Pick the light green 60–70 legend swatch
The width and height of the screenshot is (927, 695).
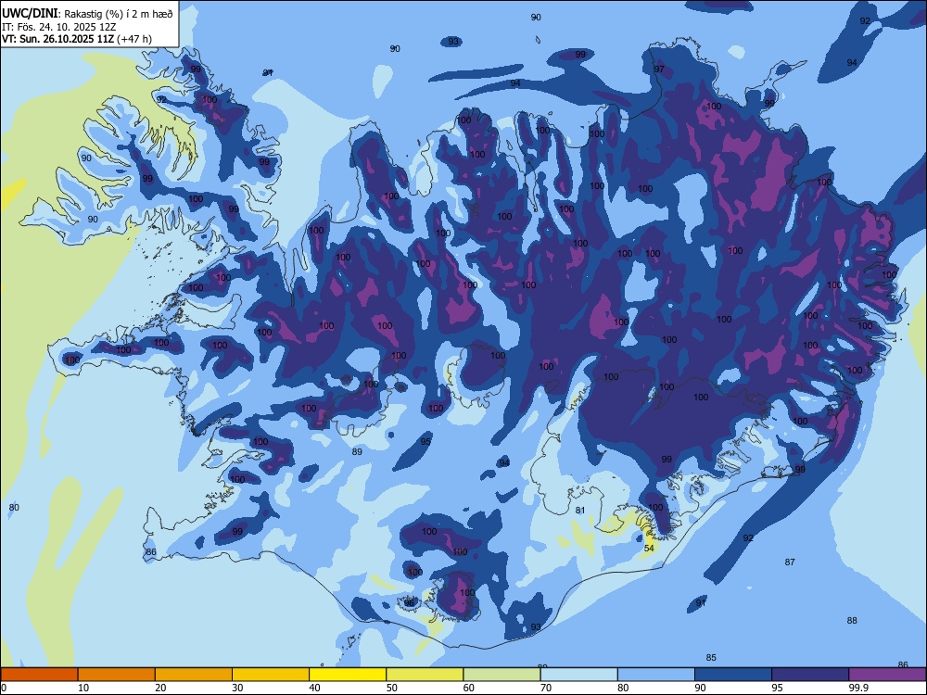(502, 675)
